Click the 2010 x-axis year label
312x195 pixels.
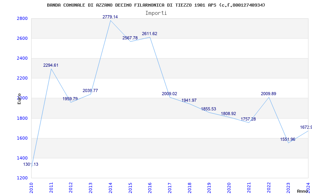coord(31,188)
